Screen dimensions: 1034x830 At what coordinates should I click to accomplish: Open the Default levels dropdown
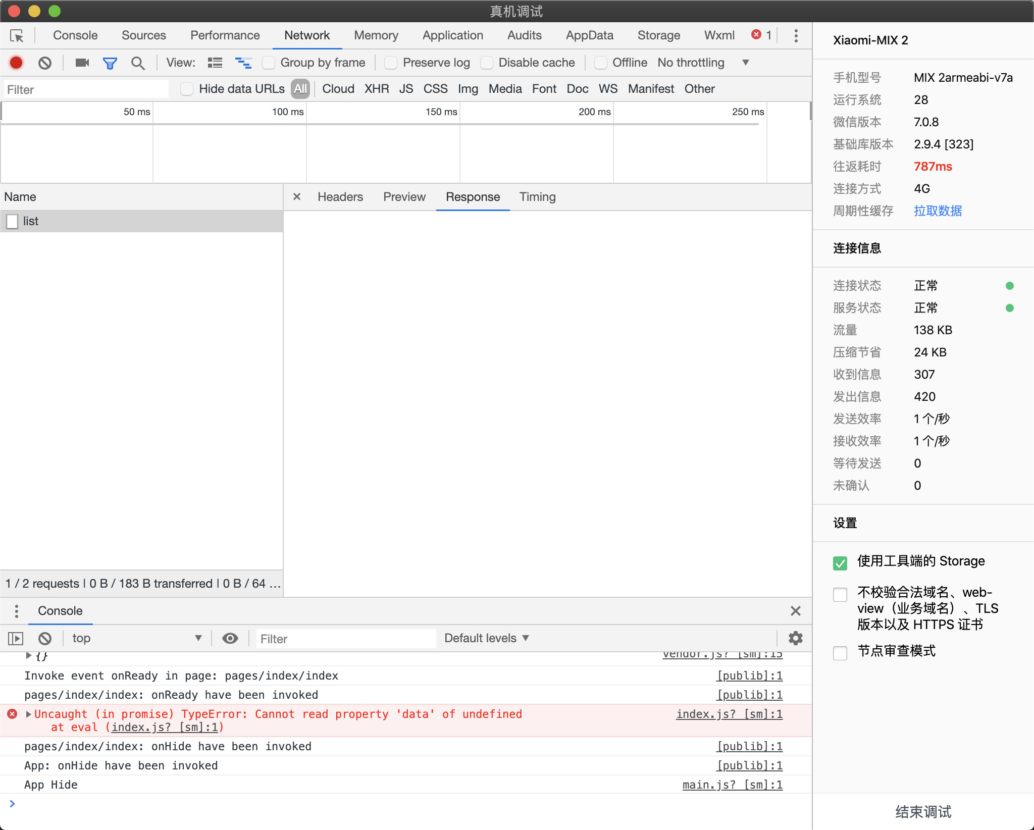click(486, 638)
